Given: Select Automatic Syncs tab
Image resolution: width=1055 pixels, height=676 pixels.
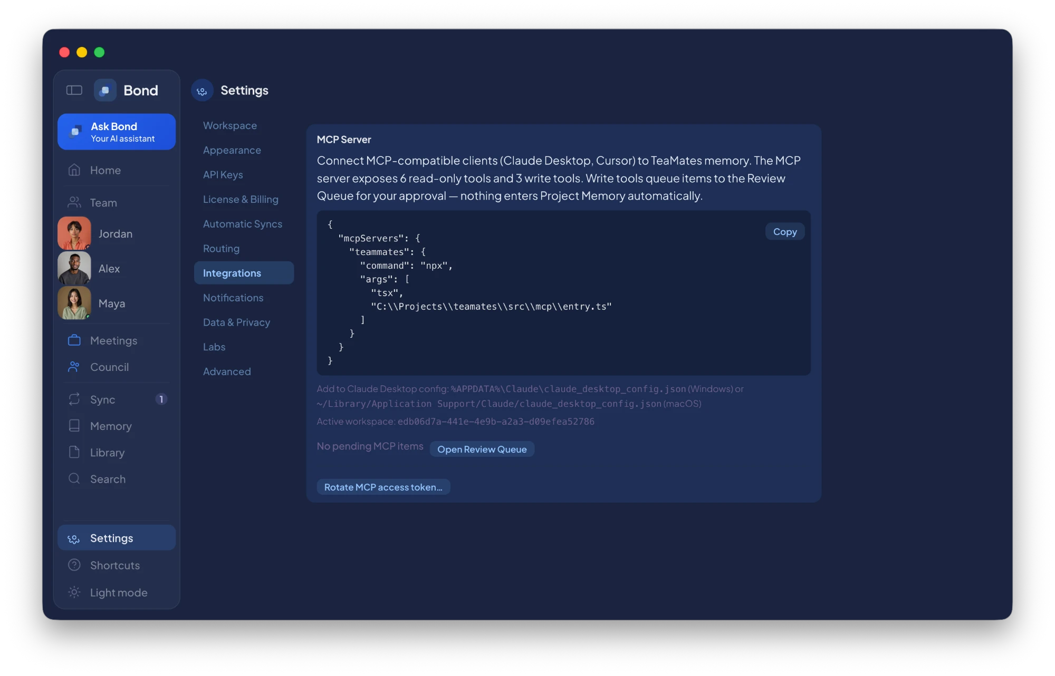Looking at the screenshot, I should coord(244,224).
